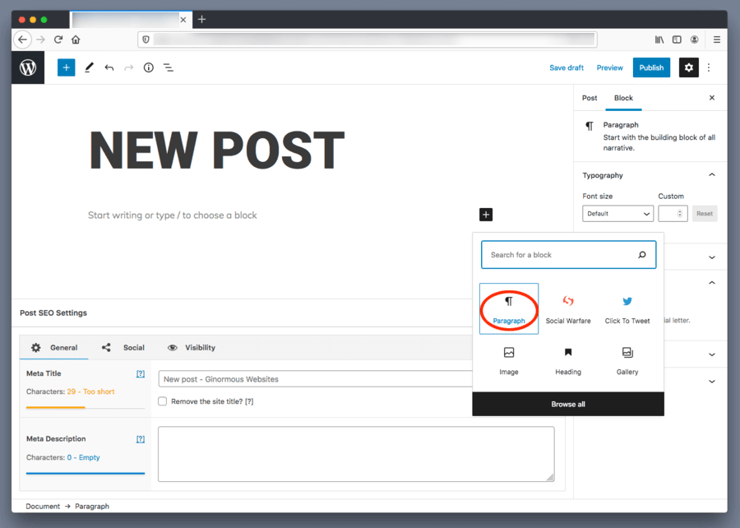Toggle the browser sidebar view icon
The image size is (740, 528).
tap(677, 39)
